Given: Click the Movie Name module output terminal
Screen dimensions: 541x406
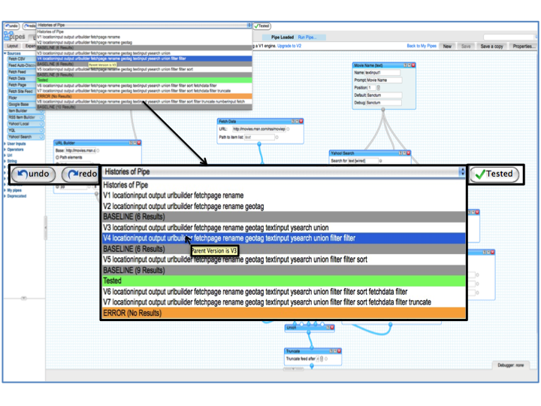Looking at the screenshot, I should (x=383, y=110).
